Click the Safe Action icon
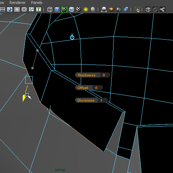173x173 pixels. [x=31, y=9]
